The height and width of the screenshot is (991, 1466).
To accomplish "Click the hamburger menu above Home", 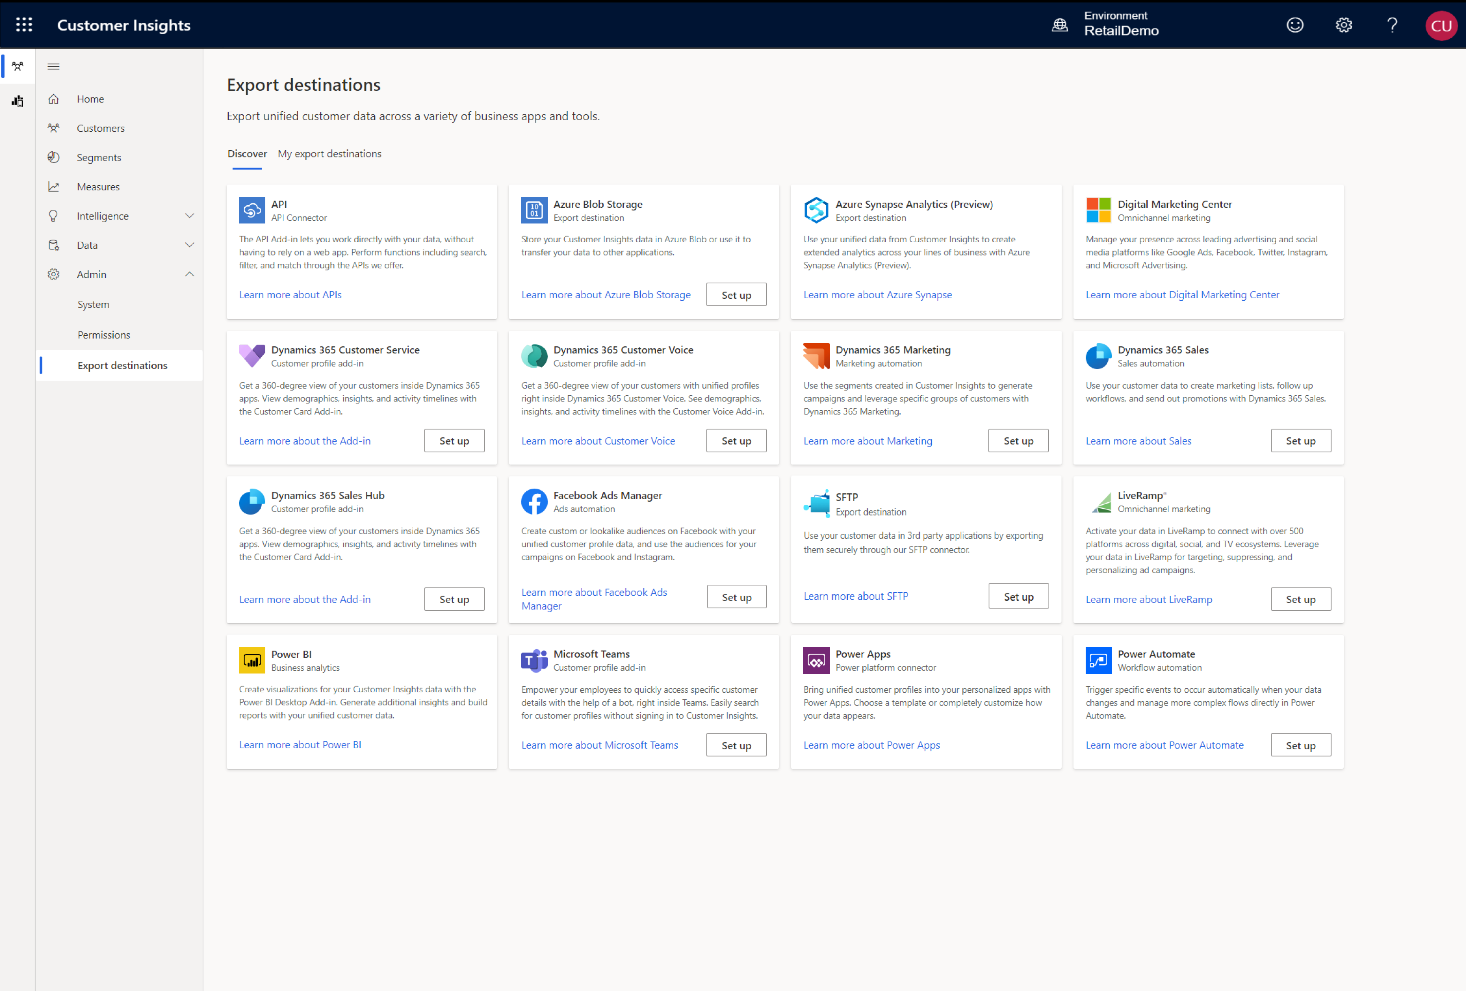I will point(54,66).
